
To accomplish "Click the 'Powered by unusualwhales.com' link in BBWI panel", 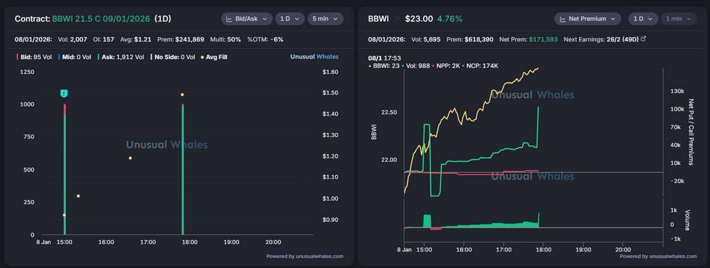I will [x=658, y=256].
